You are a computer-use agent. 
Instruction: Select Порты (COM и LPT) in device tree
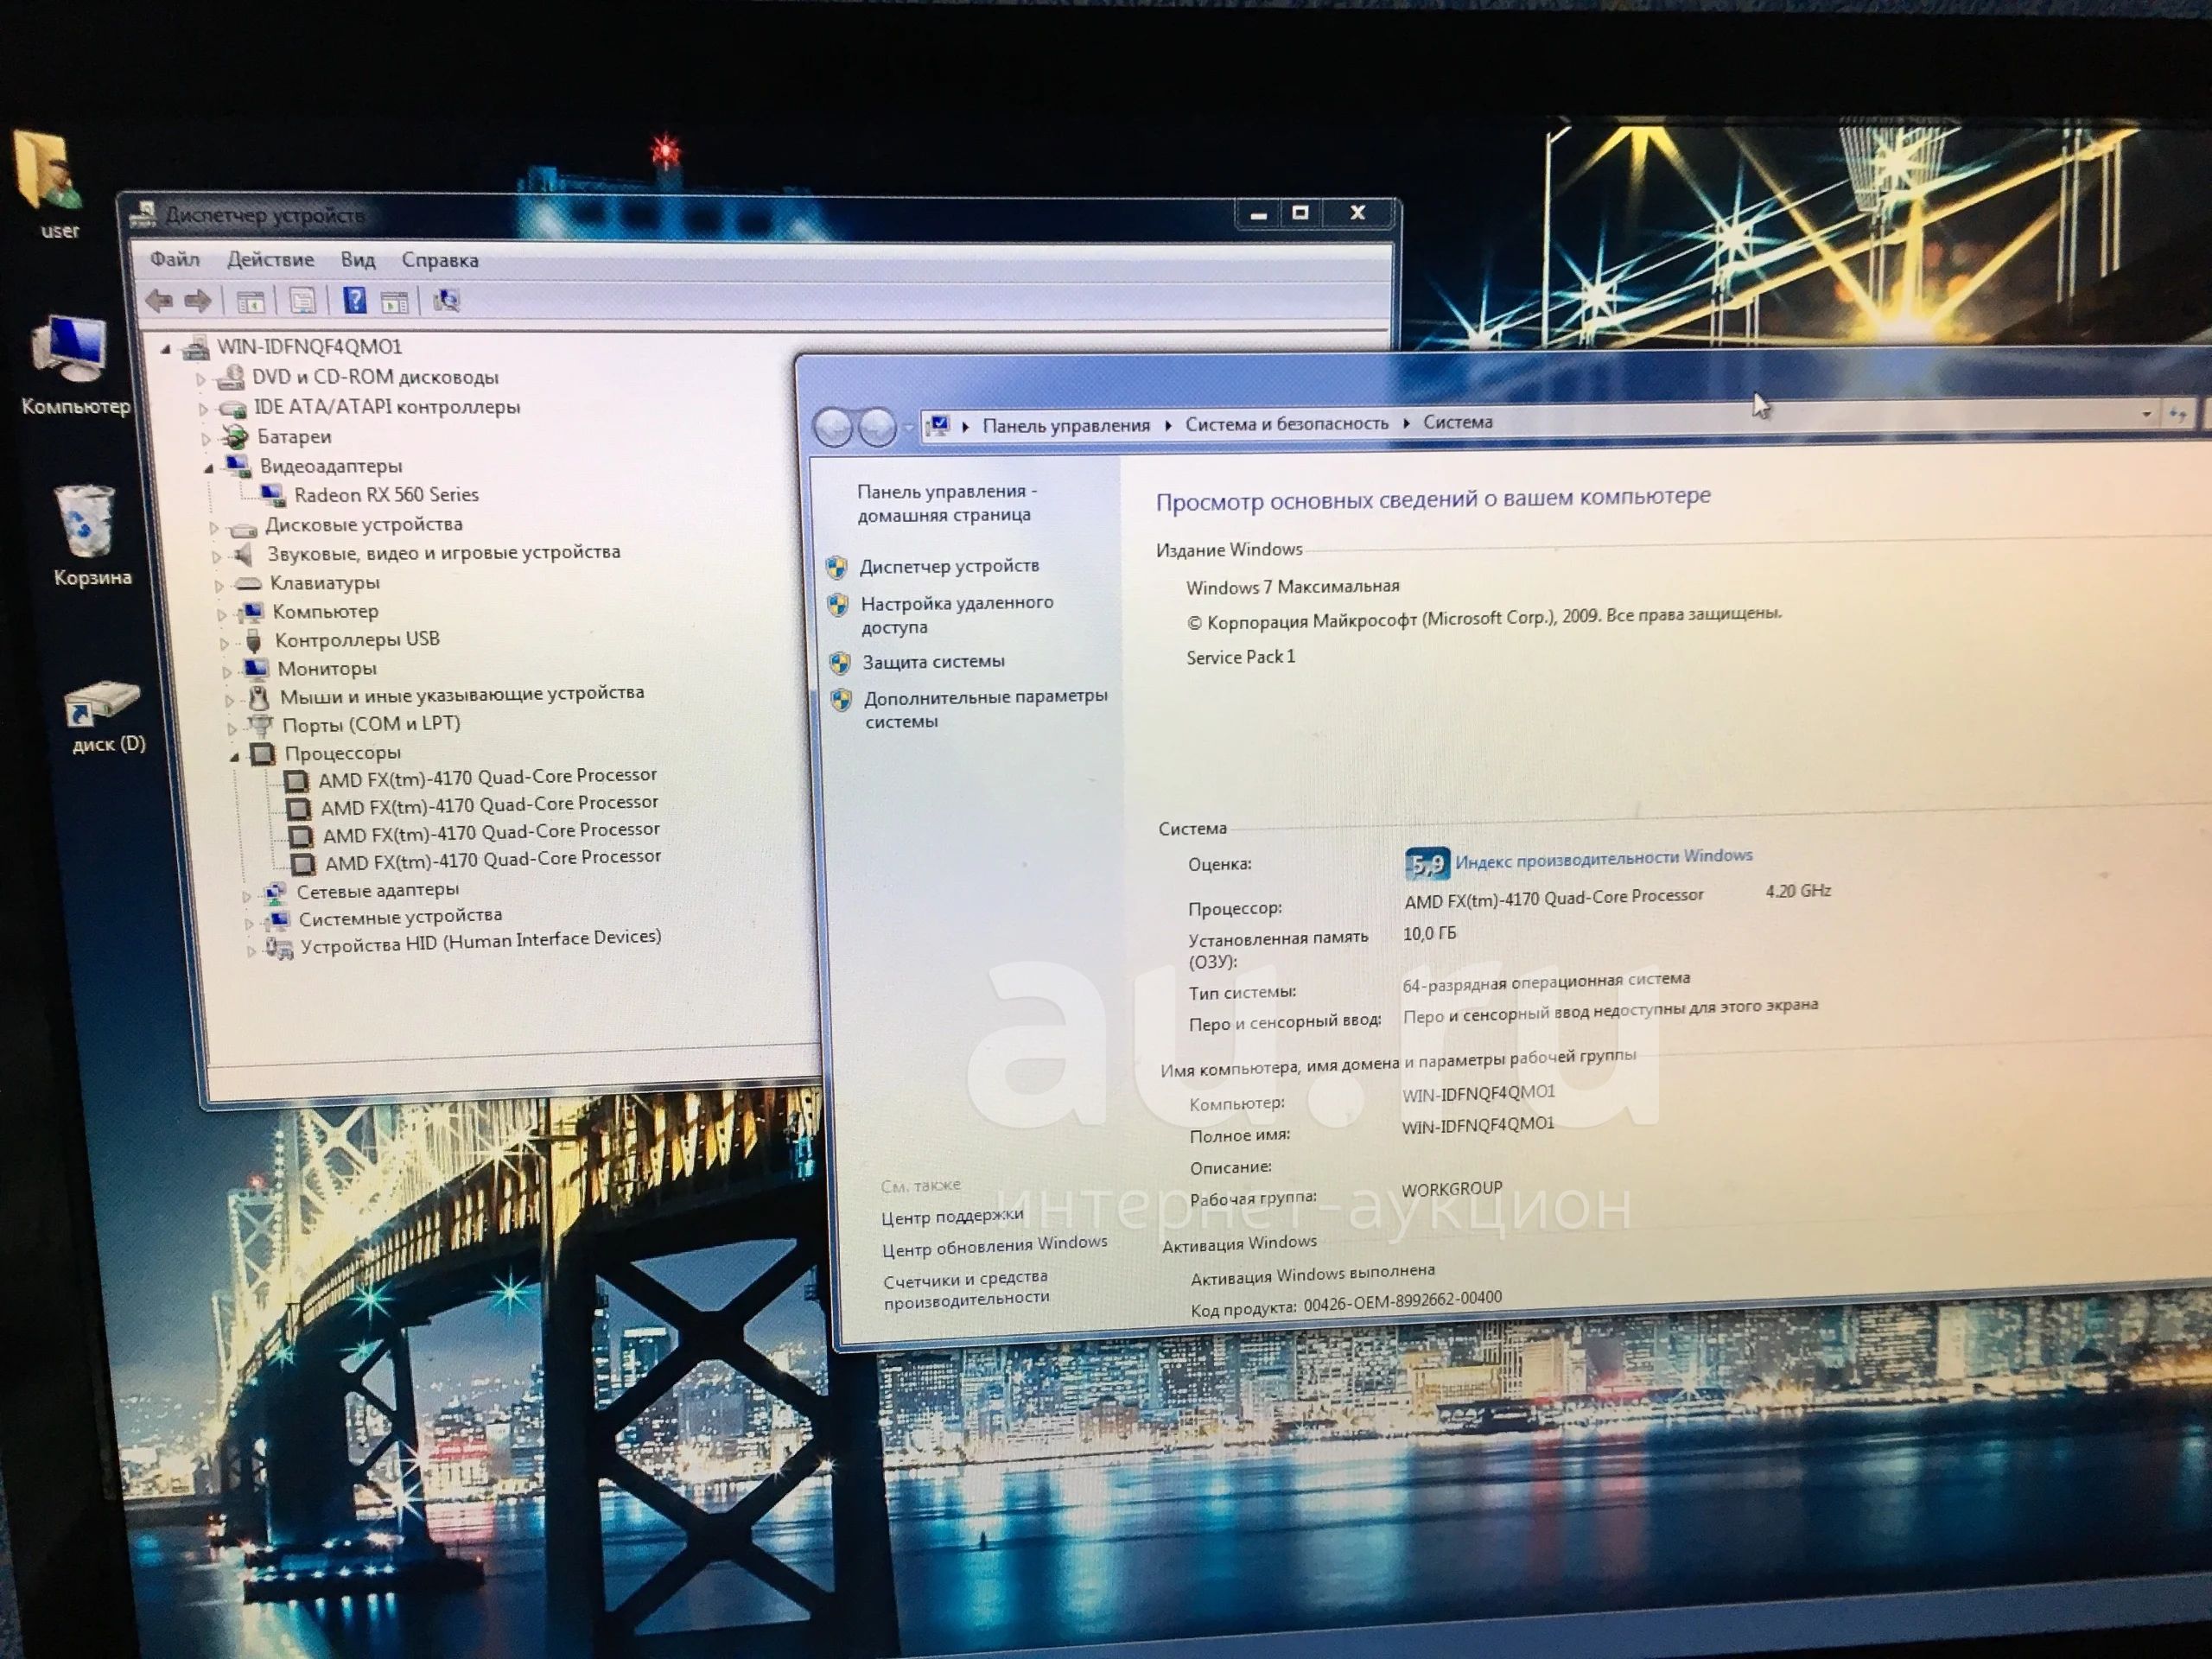(371, 724)
